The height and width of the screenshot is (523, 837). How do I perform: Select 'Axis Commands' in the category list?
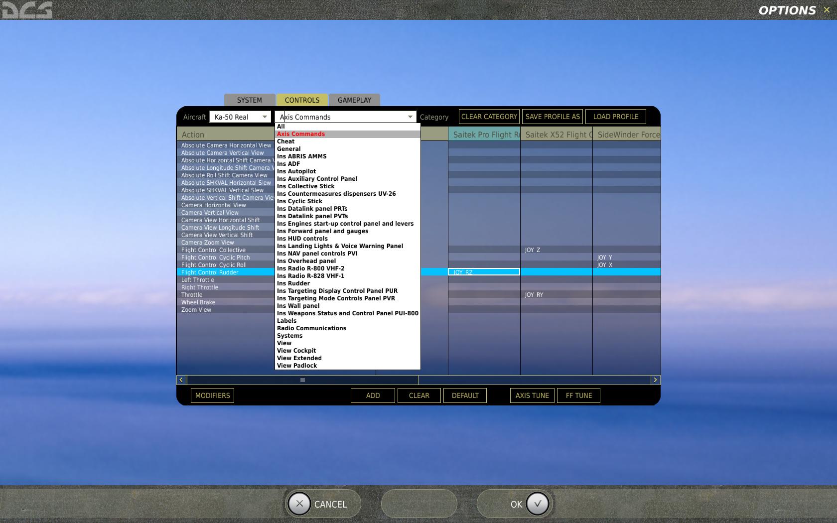(348, 134)
